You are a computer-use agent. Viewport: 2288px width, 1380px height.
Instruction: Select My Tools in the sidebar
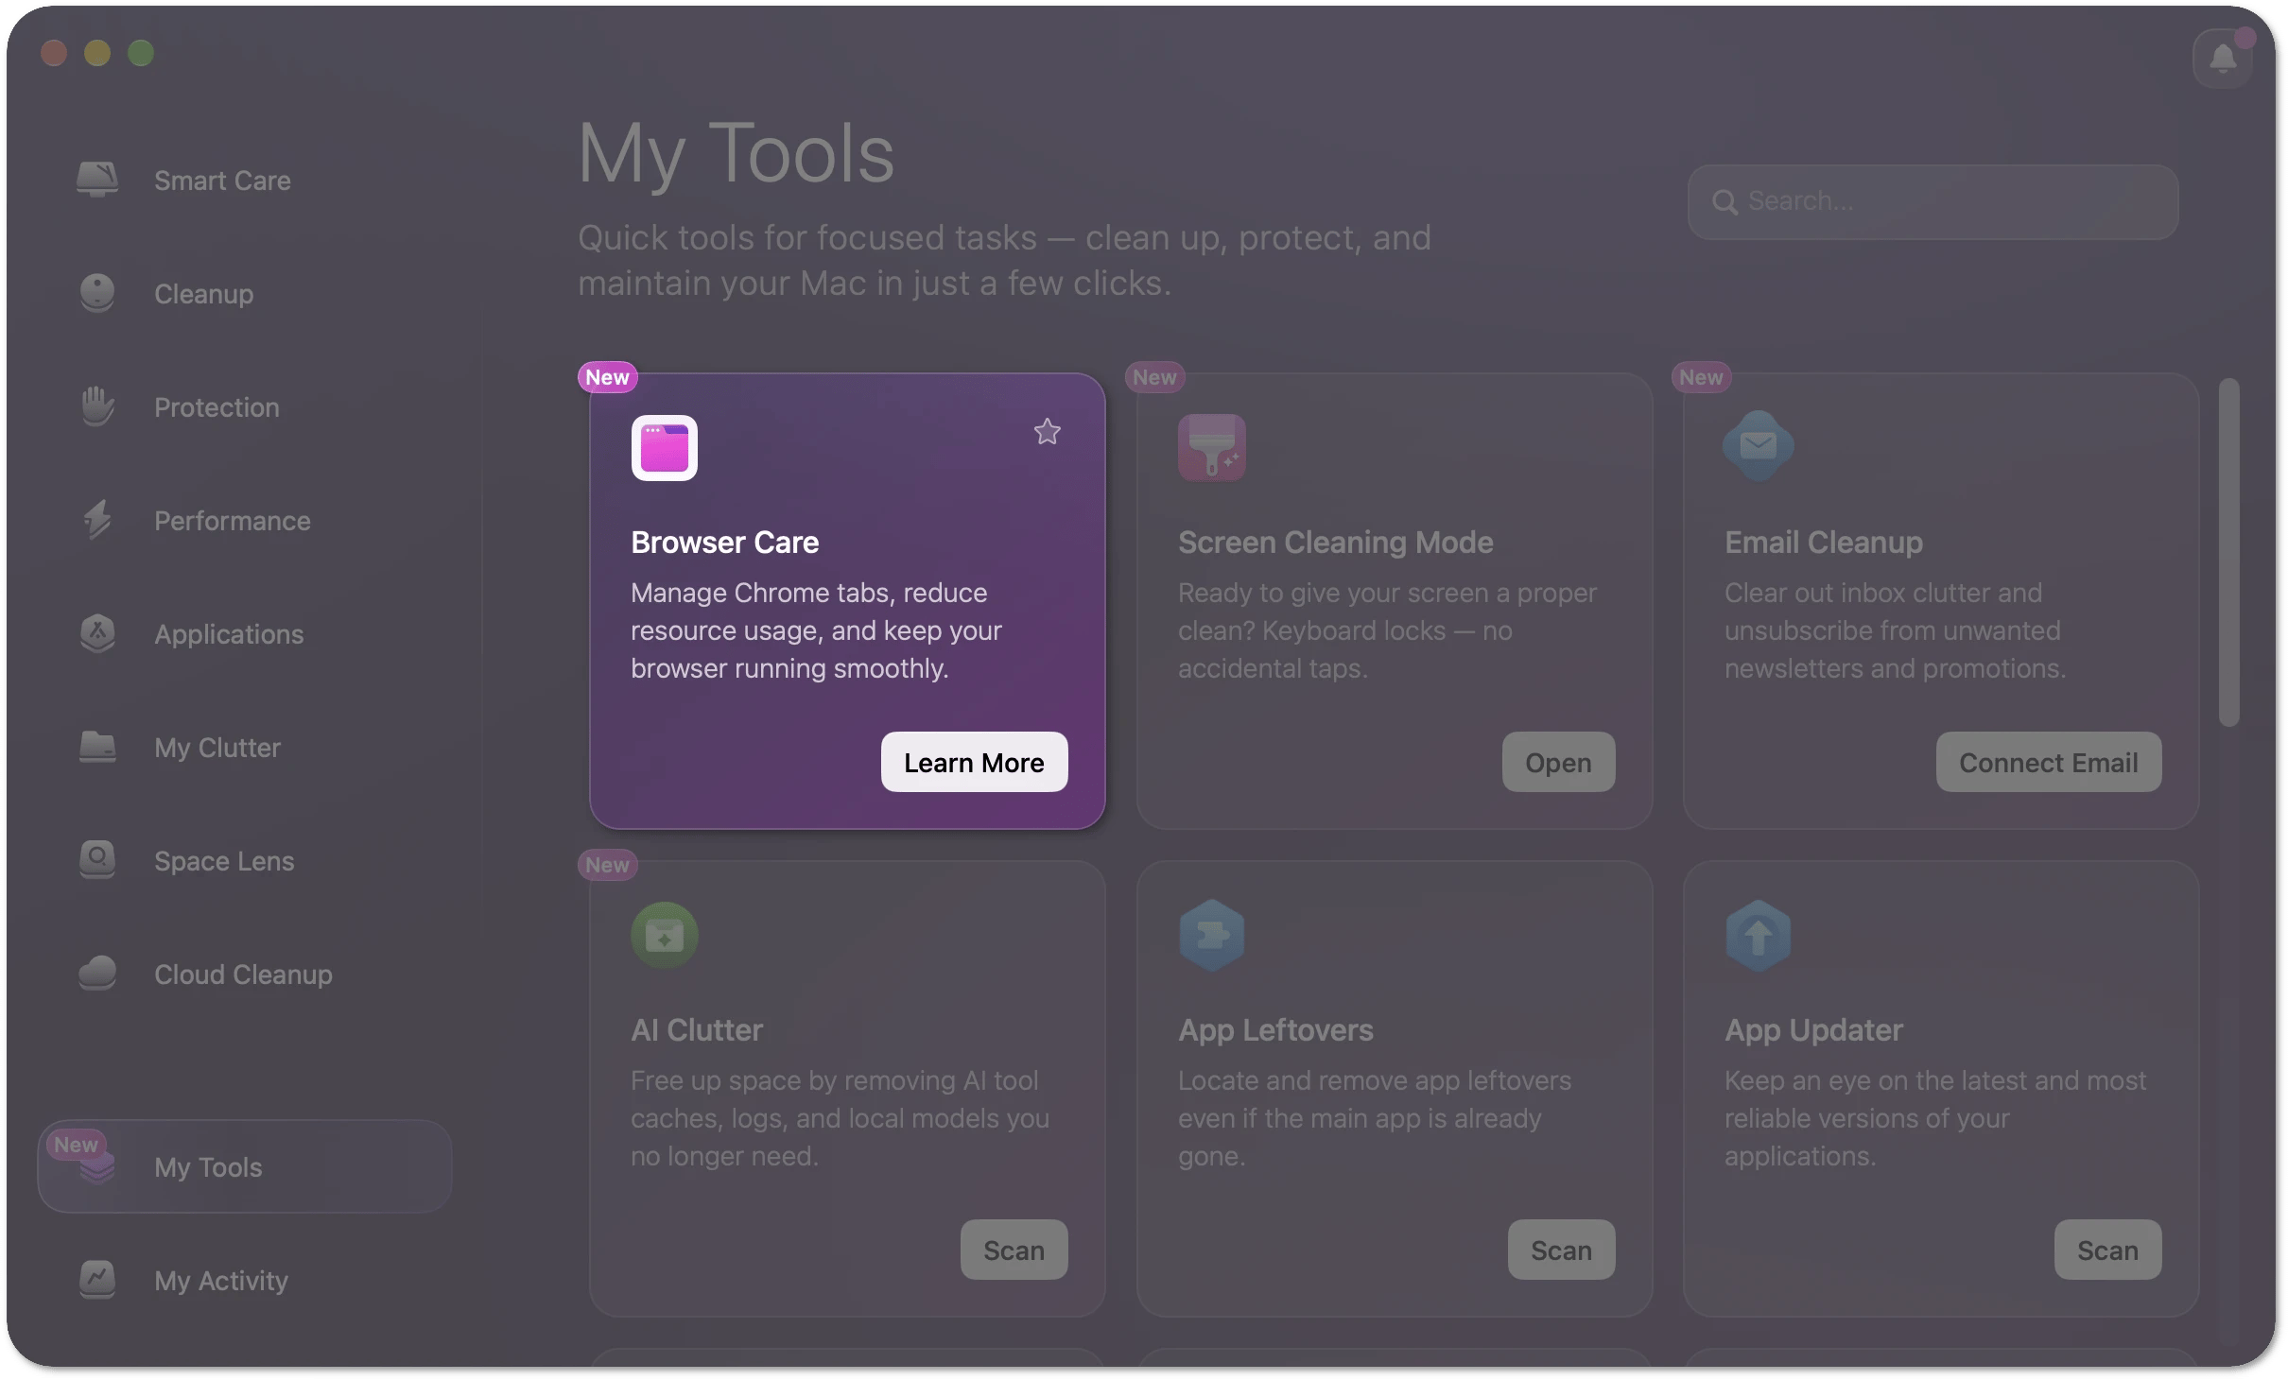(x=244, y=1166)
